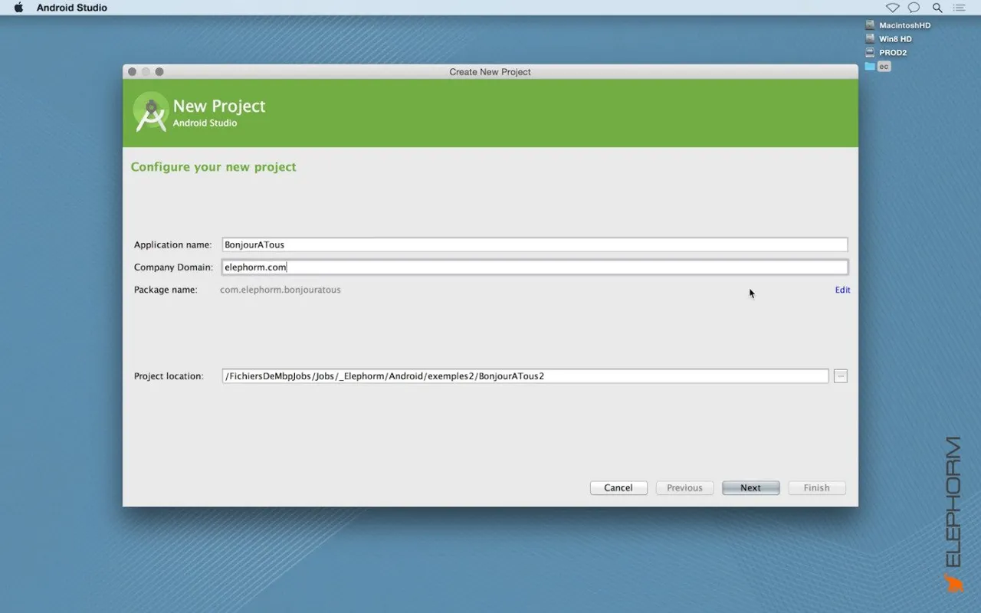The image size is (981, 613).
Task: Click the Create New Project title text
Action: (x=490, y=72)
